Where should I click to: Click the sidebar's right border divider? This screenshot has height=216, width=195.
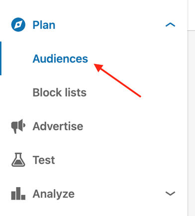(x=188, y=108)
